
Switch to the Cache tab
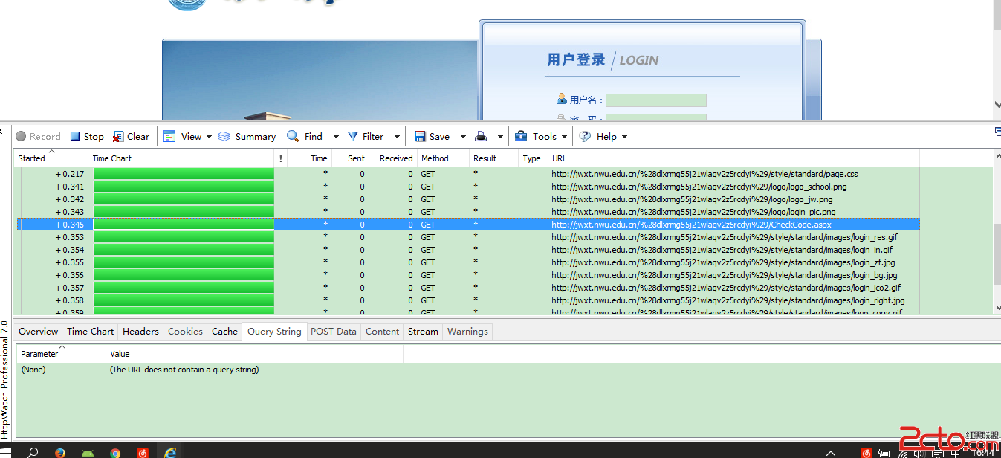click(x=224, y=332)
